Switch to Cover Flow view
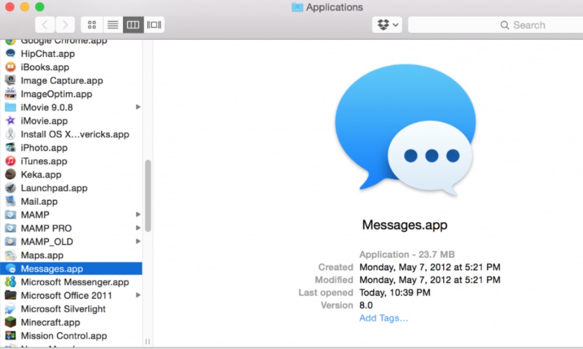Viewport: 583px width, 349px height. point(154,25)
